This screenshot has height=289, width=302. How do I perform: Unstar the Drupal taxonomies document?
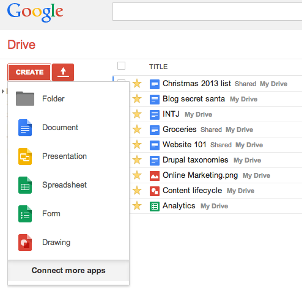137,160
